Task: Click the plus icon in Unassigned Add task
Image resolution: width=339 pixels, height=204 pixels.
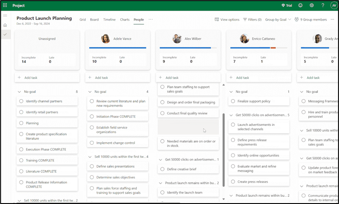Action: pyautogui.click(x=19, y=78)
